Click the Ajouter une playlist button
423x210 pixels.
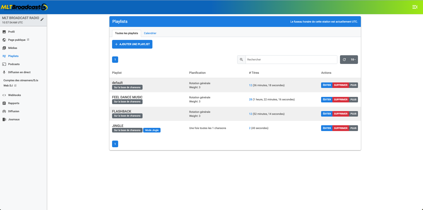pyautogui.click(x=132, y=44)
